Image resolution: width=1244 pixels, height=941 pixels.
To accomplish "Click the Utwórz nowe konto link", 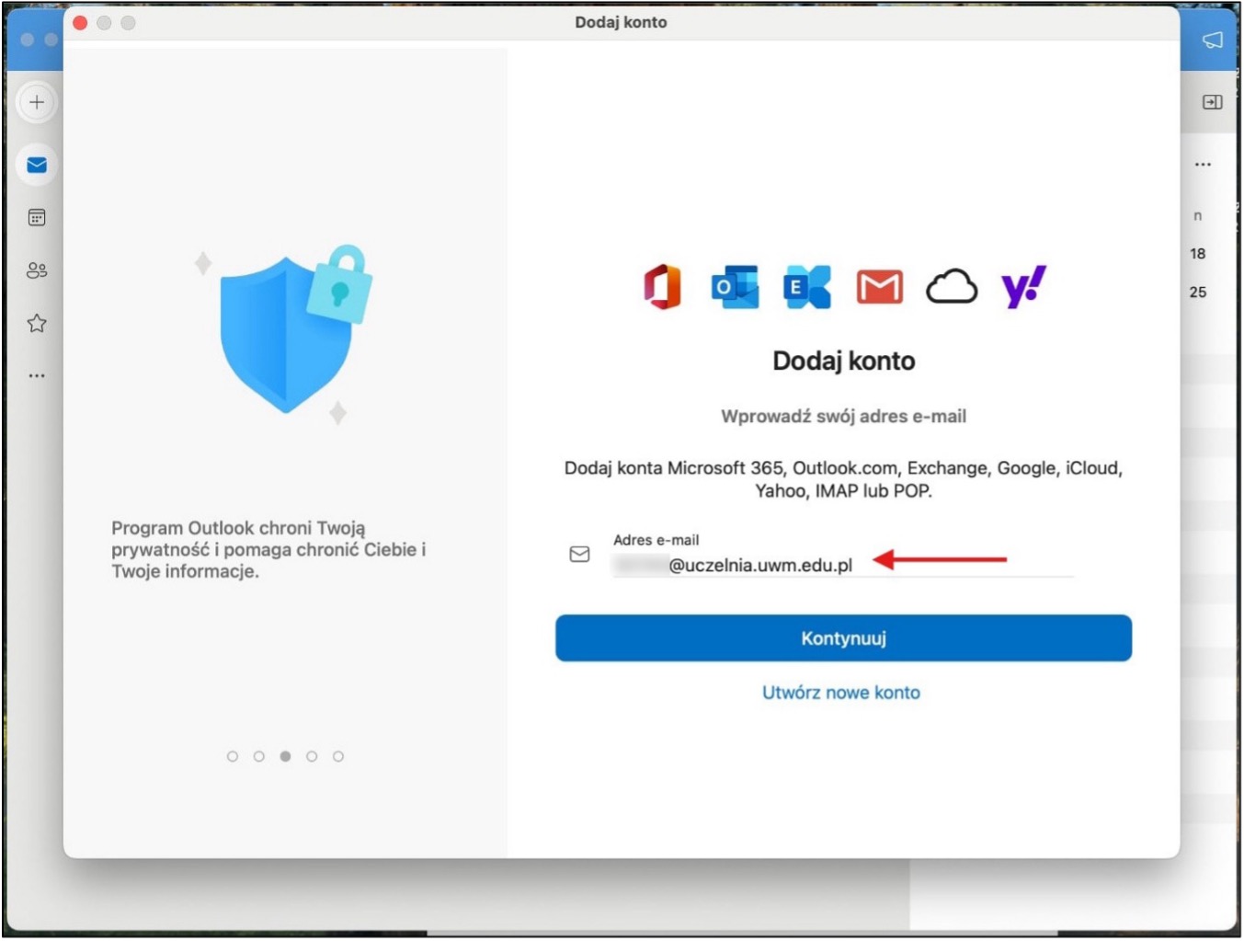I will pos(840,693).
